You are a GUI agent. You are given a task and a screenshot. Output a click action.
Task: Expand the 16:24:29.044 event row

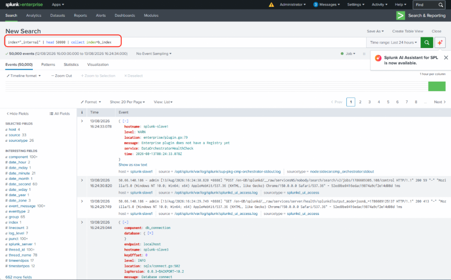(x=82, y=222)
